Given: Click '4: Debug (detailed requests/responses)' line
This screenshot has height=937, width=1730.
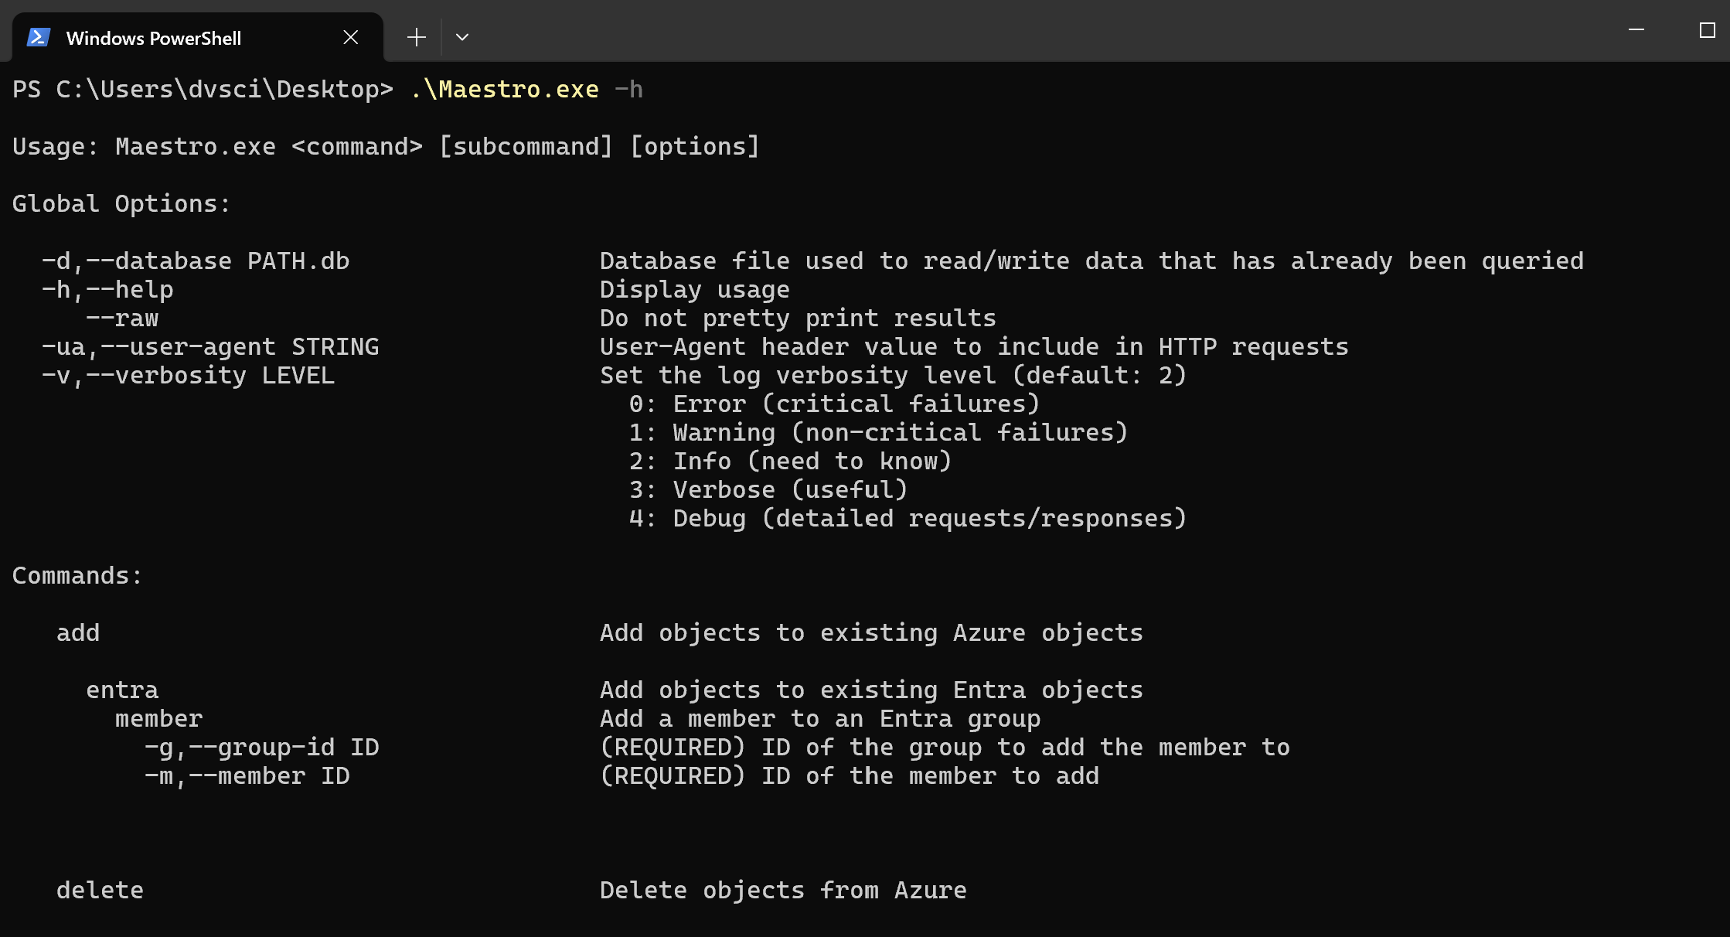Looking at the screenshot, I should click(x=908, y=519).
